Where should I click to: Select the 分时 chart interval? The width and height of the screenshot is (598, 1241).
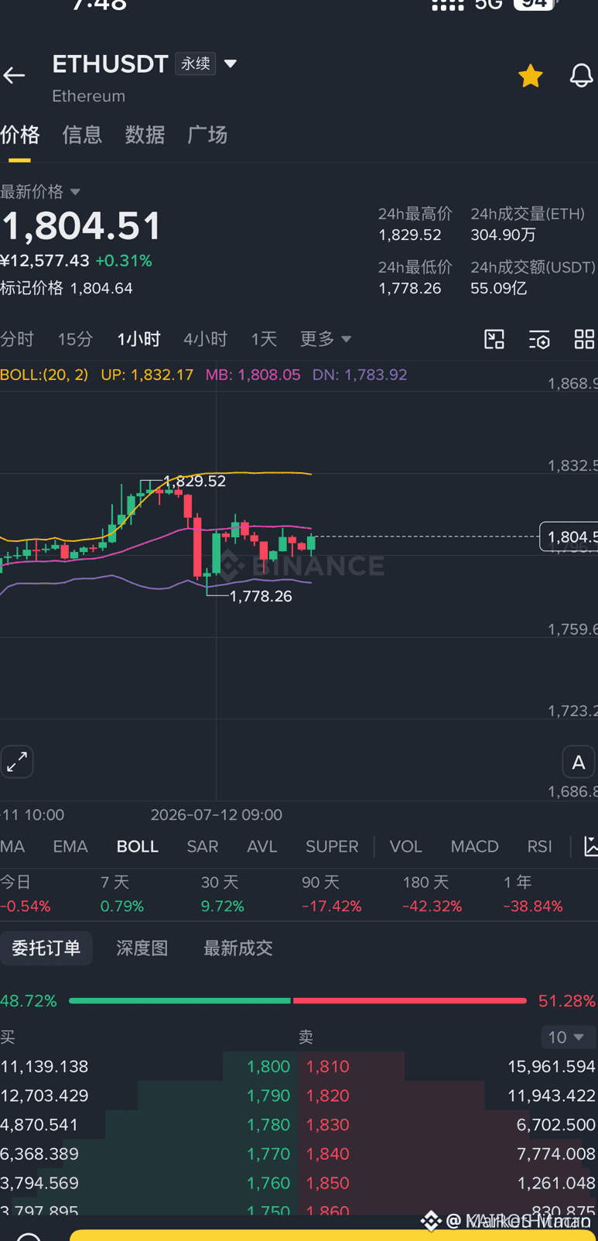pos(17,339)
